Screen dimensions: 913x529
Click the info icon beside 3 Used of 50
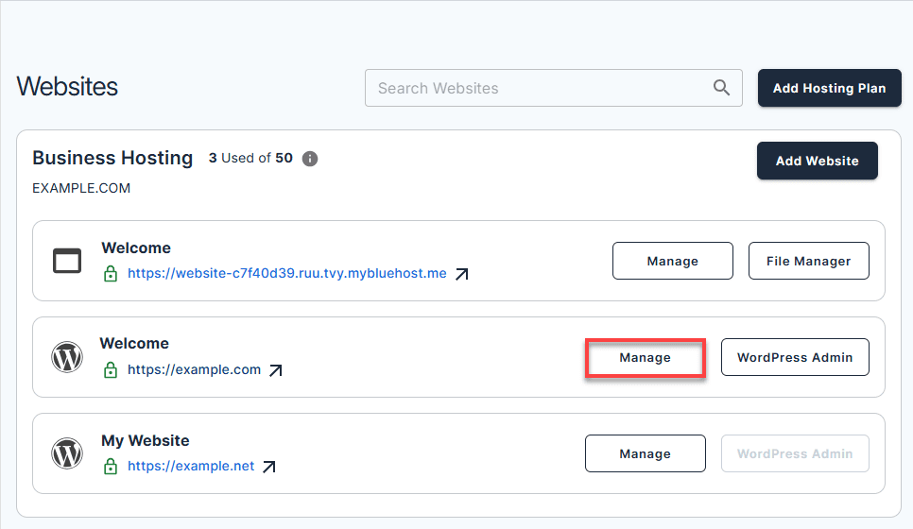tap(310, 159)
